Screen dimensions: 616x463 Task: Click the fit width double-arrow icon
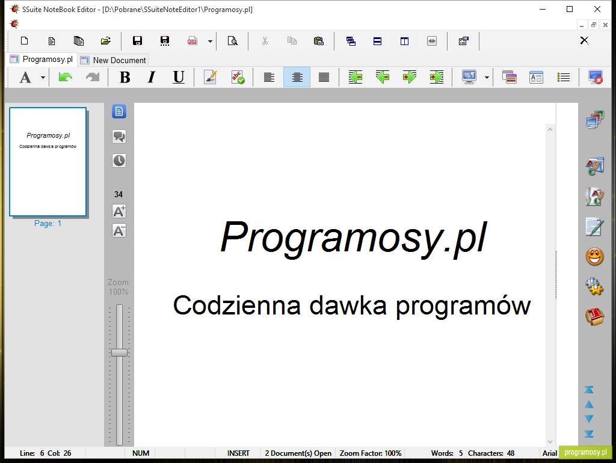(x=432, y=41)
